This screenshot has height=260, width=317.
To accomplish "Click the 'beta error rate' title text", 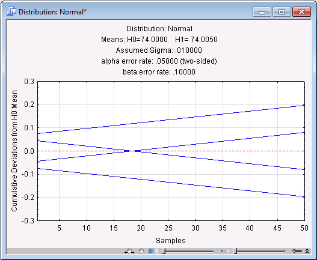I will (159, 72).
